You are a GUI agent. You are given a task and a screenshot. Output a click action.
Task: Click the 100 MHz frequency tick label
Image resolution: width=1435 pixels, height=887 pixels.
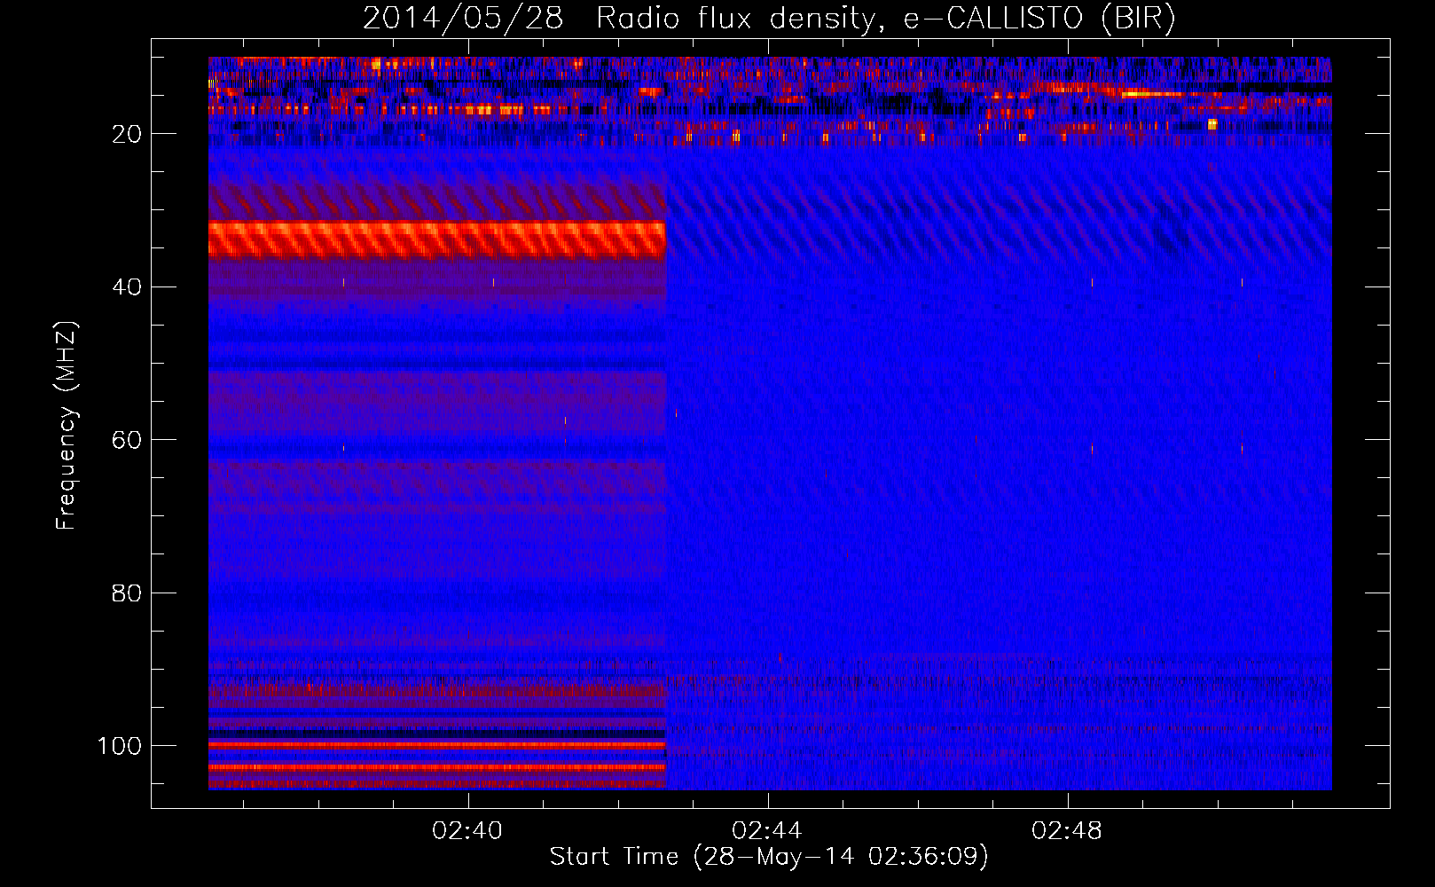[120, 746]
